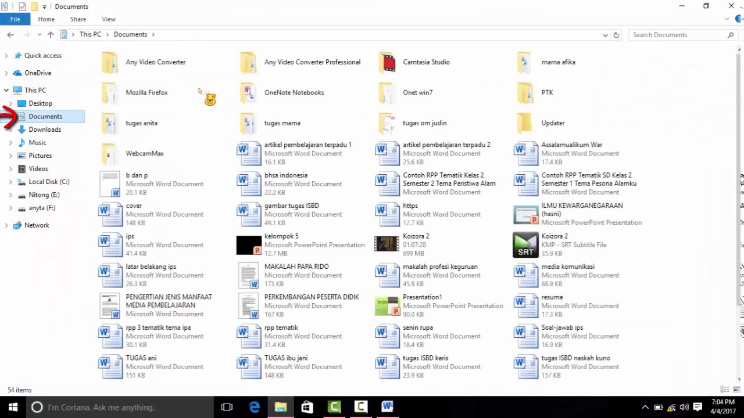
Task: Open the Any Video Converter folder icon
Action: 110,62
